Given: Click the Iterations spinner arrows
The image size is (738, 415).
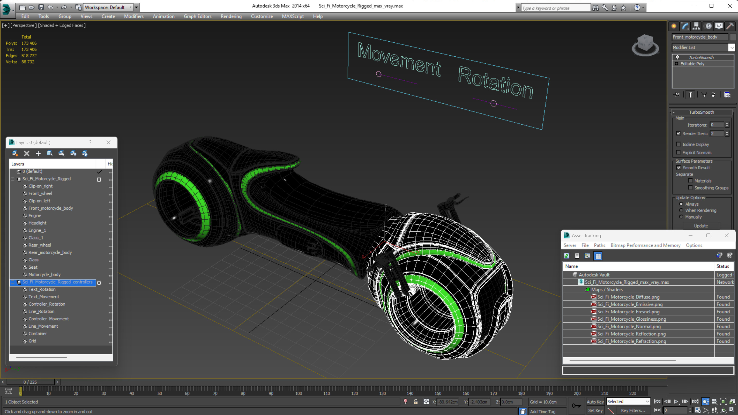Looking at the screenshot, I should (x=727, y=125).
